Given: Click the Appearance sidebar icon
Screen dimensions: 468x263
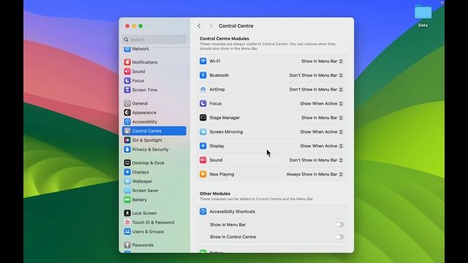Looking at the screenshot, I should (127, 113).
